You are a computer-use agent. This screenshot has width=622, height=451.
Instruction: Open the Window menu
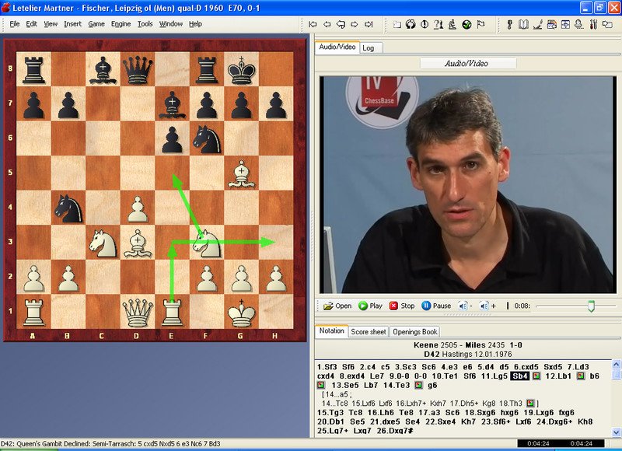[171, 24]
